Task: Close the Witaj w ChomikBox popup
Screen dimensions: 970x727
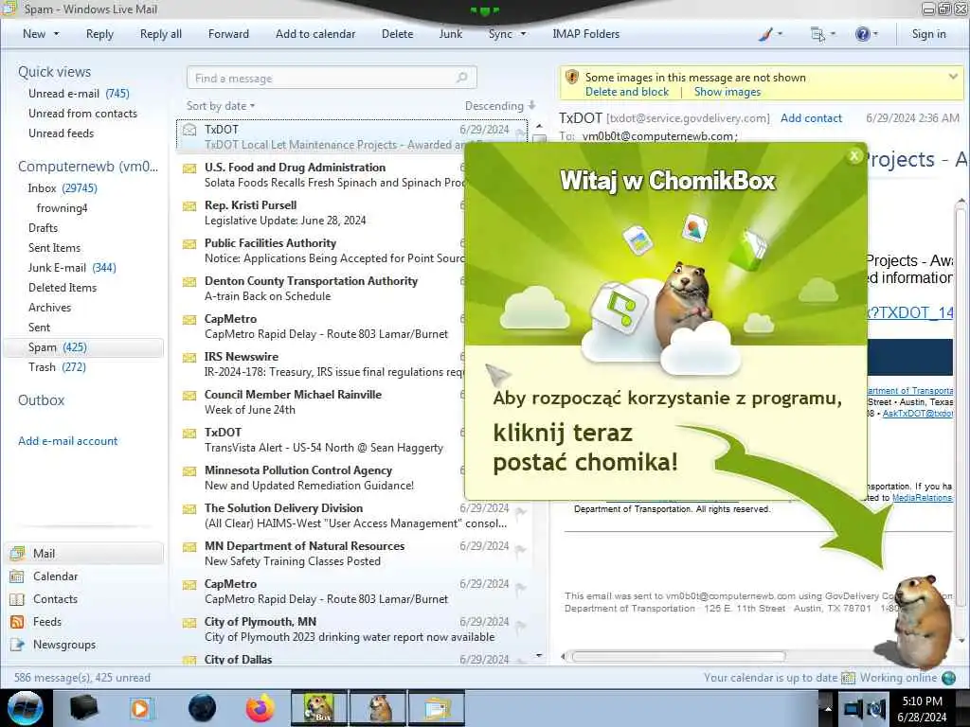Action: click(x=854, y=156)
